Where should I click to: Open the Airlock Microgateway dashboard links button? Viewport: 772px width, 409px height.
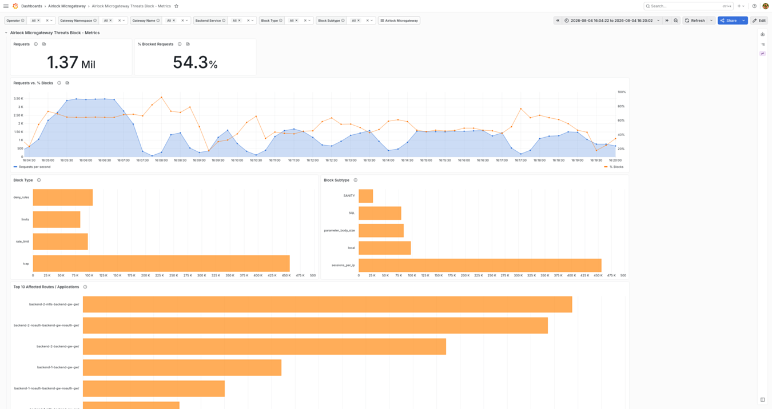(x=399, y=21)
